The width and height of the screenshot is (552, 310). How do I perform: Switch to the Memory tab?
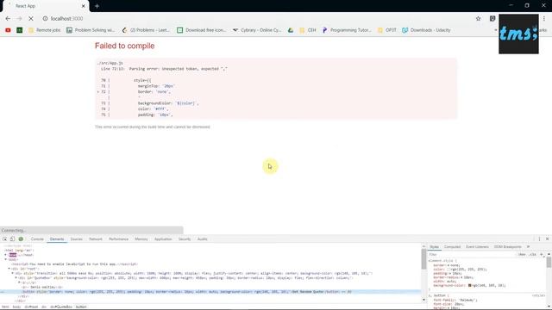point(141,239)
